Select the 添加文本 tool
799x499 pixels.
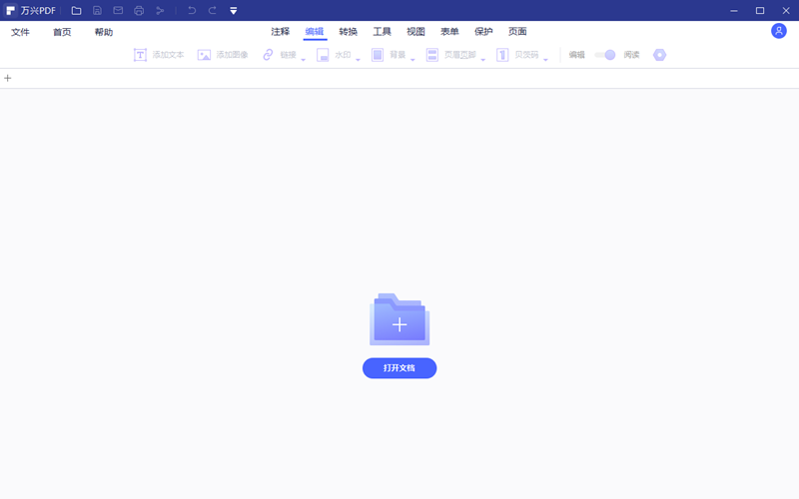pyautogui.click(x=160, y=55)
